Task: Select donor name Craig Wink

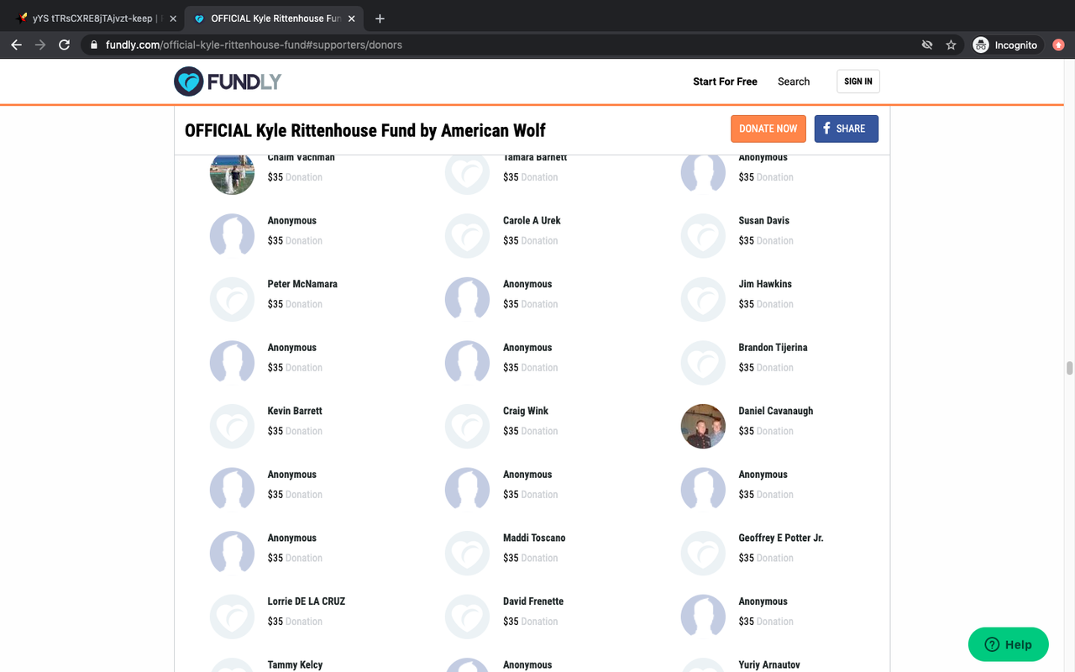Action: 526,411
